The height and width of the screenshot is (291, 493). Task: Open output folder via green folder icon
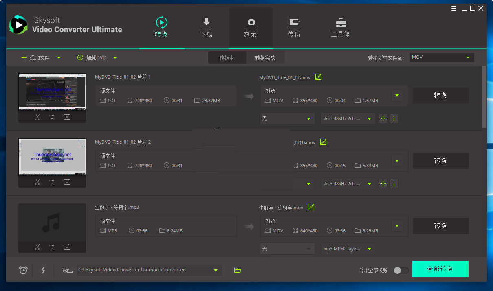pyautogui.click(x=238, y=270)
